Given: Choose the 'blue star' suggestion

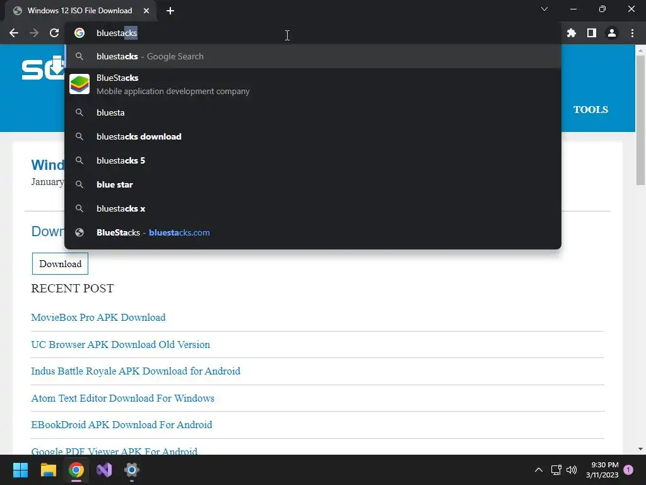Looking at the screenshot, I should [x=313, y=184].
